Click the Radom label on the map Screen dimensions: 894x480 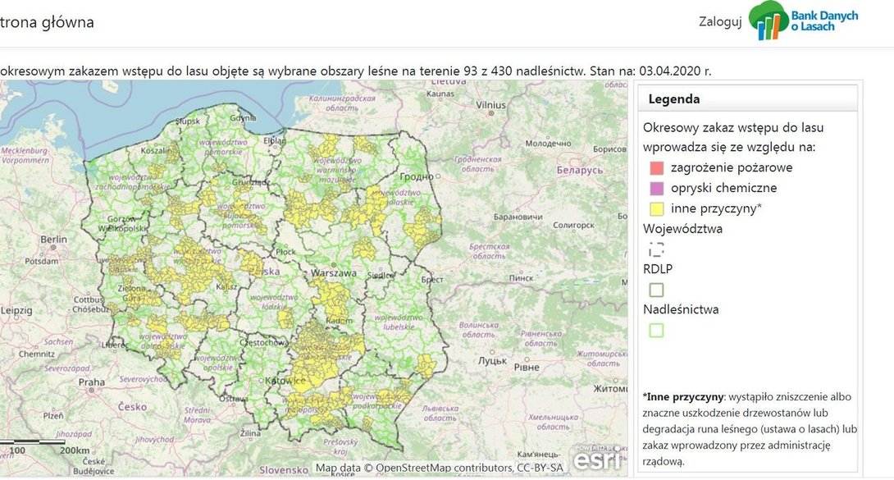[x=340, y=321]
